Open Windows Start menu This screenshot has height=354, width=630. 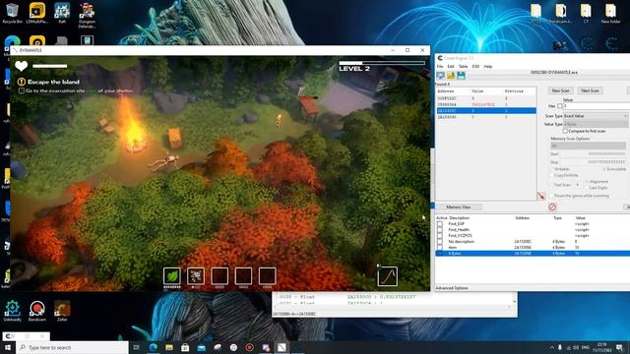coord(8,347)
